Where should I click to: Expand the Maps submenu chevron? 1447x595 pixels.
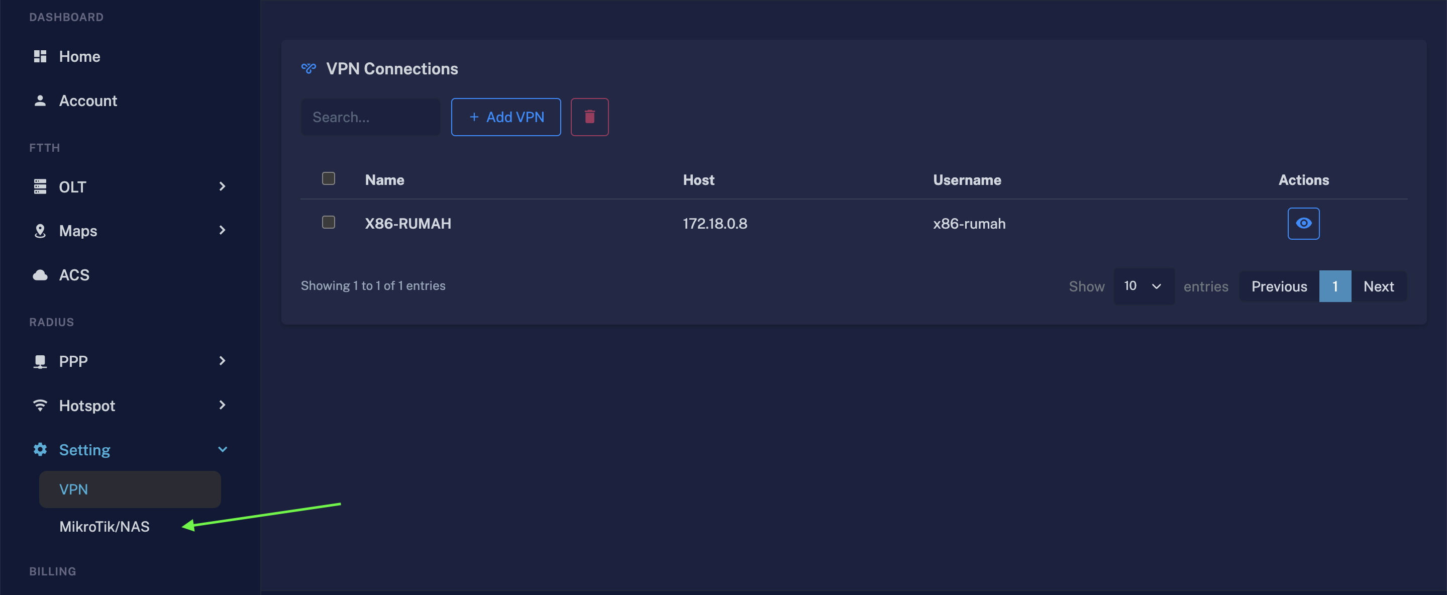[223, 230]
